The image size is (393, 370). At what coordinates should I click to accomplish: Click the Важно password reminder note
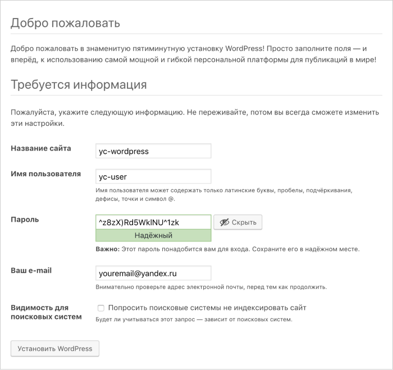227,249
